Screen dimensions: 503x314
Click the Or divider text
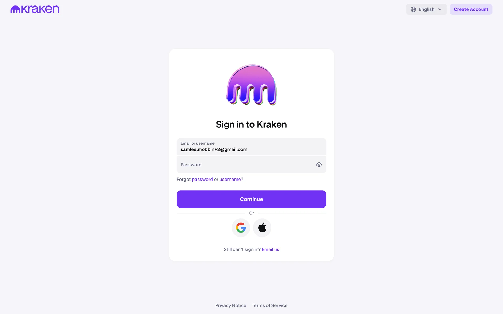click(251, 213)
